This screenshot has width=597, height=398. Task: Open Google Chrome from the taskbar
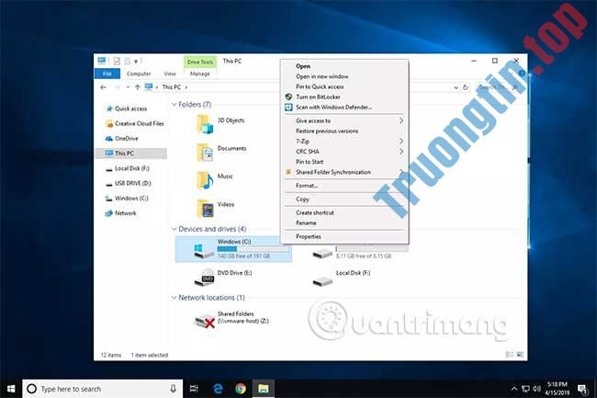[241, 389]
